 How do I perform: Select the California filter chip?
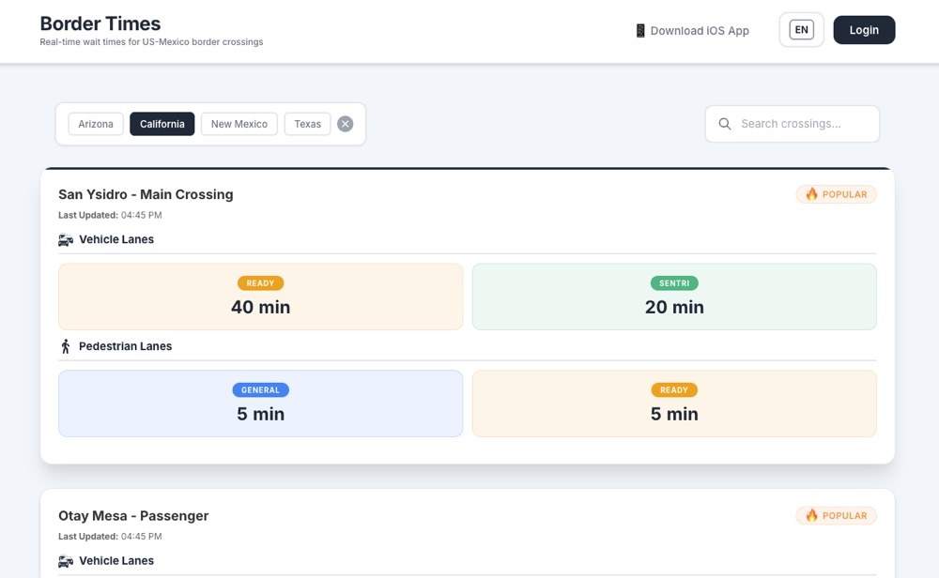coord(162,123)
